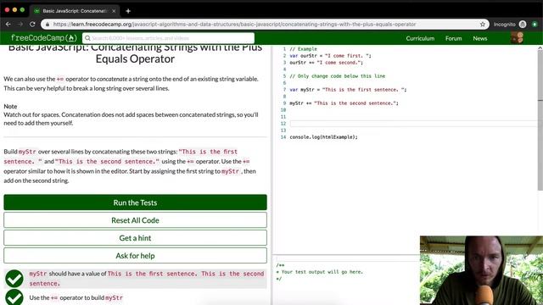Click the 'myStr +=' line in editor

(x=344, y=103)
